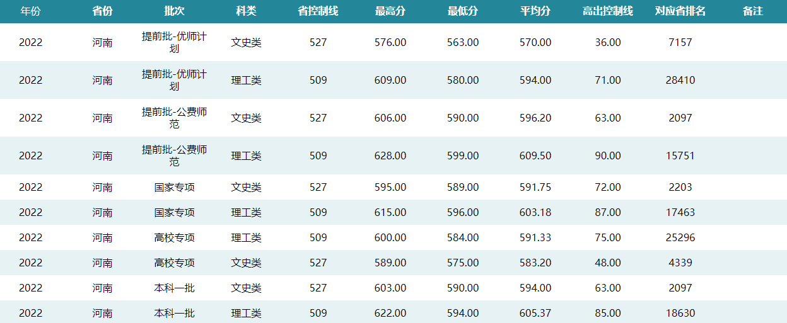
Task: Select the rank cell 25296
Action: 680,237
